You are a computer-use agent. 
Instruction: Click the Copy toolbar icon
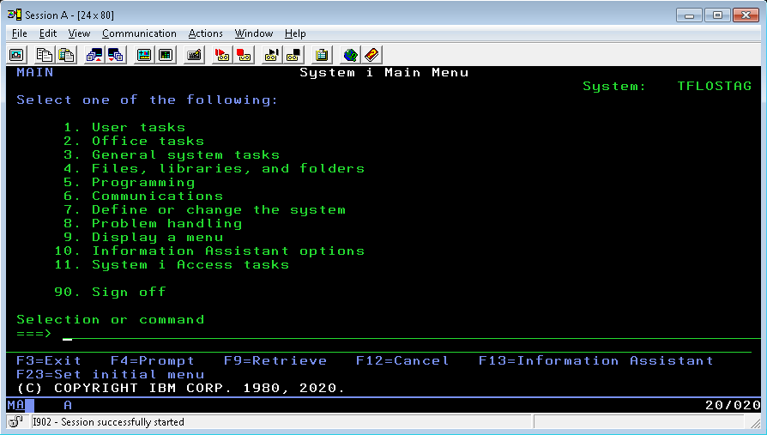point(45,55)
